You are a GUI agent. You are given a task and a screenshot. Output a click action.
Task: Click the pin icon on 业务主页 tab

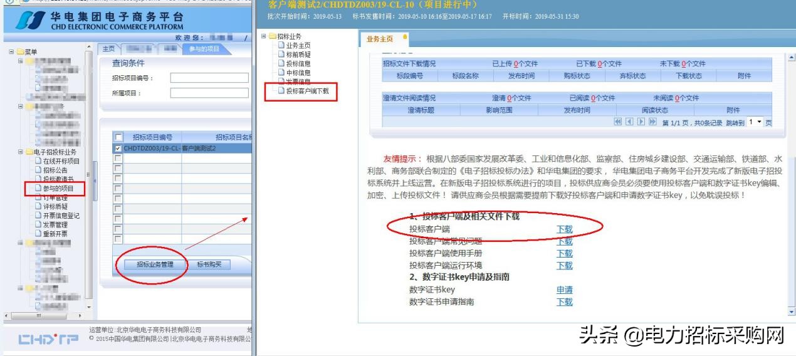[x=405, y=37]
